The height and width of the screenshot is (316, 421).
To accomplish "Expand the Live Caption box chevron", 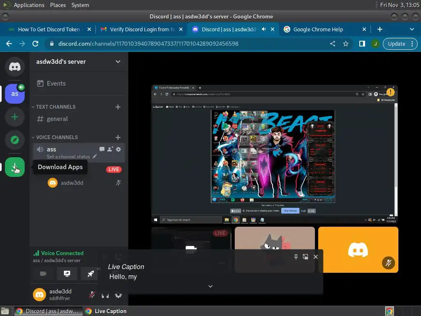I will 210,286.
